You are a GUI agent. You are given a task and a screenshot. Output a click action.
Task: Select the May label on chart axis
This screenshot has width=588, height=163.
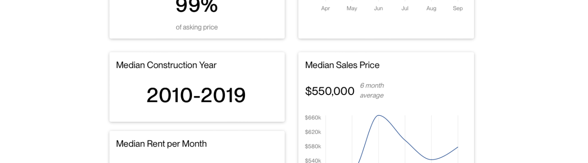coord(352,8)
